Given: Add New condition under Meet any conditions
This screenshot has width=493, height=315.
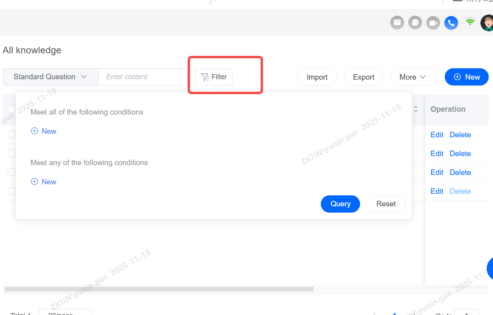Looking at the screenshot, I should 44,182.
